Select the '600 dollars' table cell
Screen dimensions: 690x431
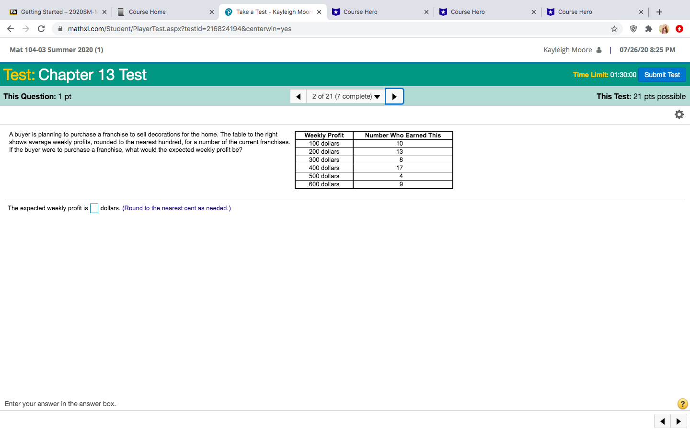click(324, 184)
